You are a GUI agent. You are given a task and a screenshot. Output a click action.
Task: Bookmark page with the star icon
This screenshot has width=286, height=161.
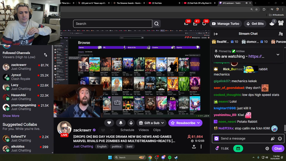(x=257, y=9)
